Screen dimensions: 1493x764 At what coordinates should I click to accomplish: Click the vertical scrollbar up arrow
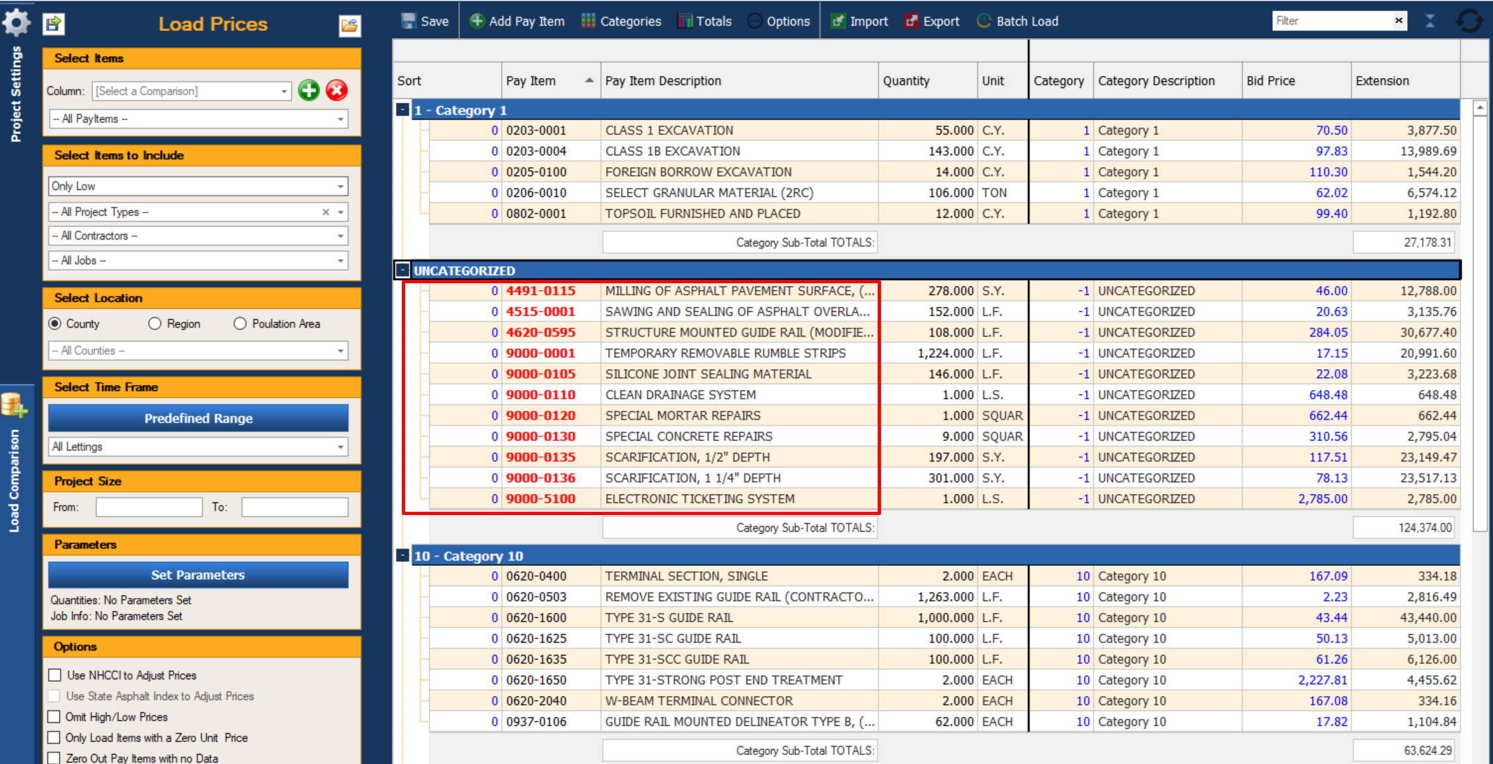click(1480, 107)
